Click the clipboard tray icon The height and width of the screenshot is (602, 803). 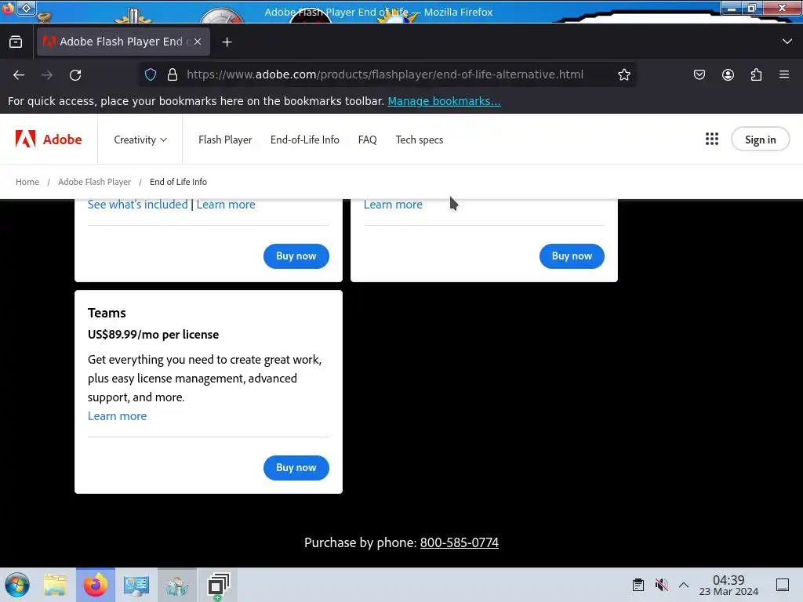click(x=638, y=585)
